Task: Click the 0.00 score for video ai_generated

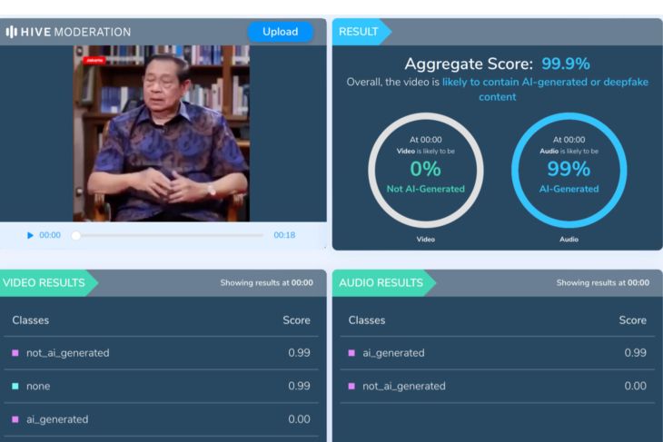Action: point(299,419)
